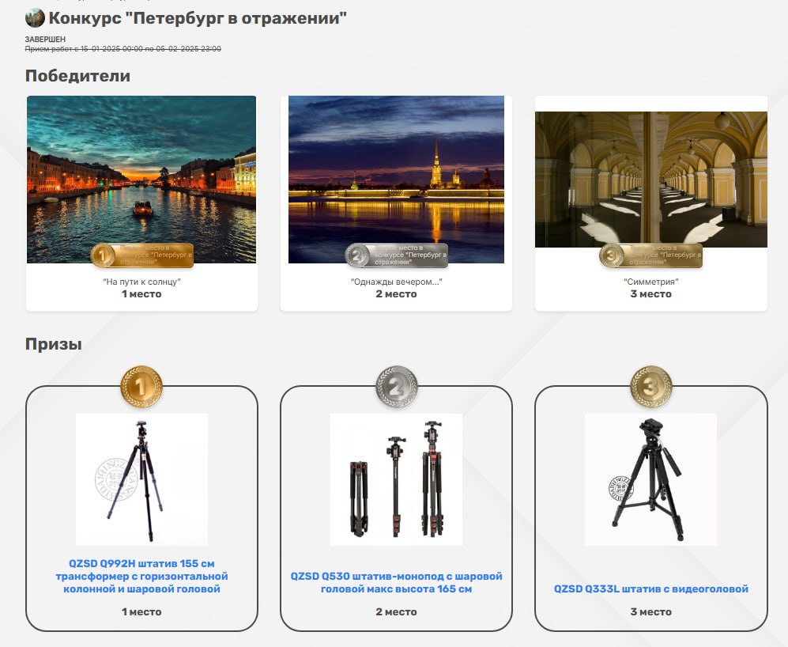Click the "На пути к солнцу" caption text
The image size is (788, 647).
click(x=141, y=282)
